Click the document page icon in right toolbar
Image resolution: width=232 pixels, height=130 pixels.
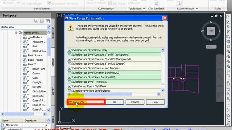click(228, 36)
